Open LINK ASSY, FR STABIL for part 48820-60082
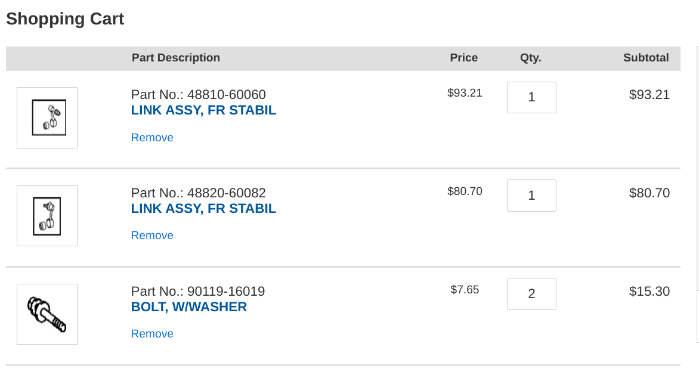Screen dimensions: 699x381 pyautogui.click(x=203, y=209)
